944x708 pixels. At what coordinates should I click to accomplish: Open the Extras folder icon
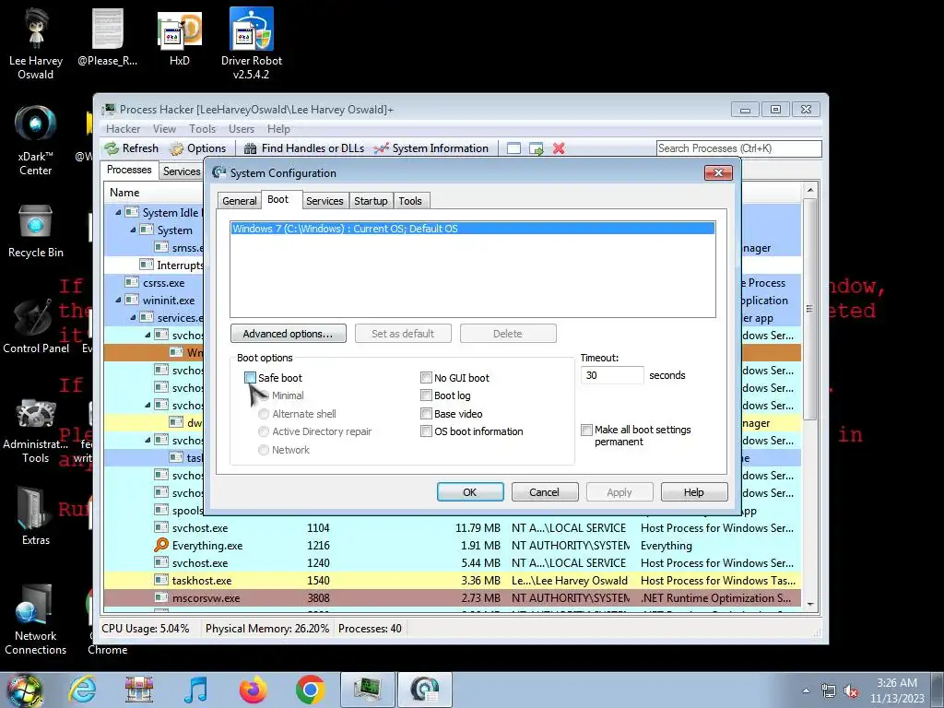point(36,516)
